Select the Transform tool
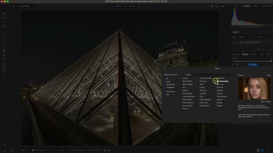The width and height of the screenshot is (273, 153). 4,40
